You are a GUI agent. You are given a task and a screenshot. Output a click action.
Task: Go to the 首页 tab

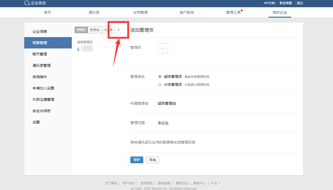coord(47,12)
